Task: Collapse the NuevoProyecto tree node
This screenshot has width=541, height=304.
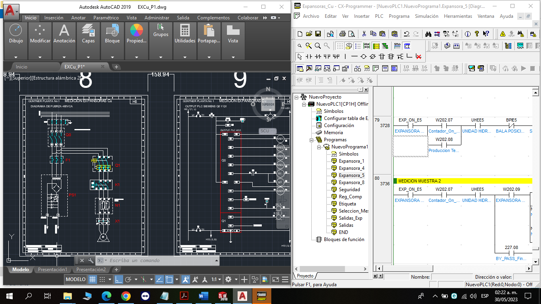Action: click(296, 97)
